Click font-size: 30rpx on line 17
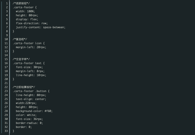Viewport: 195px width, 135px height. click(29, 67)
